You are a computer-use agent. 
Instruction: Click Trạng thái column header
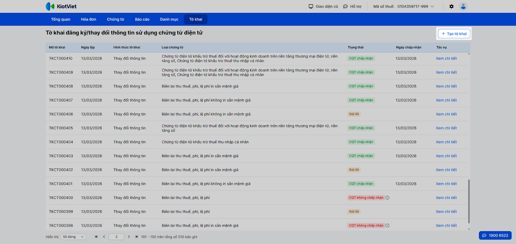point(356,47)
